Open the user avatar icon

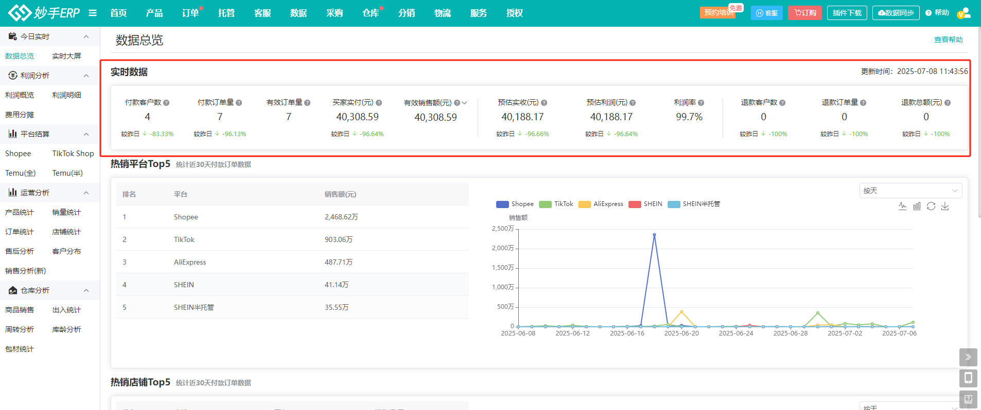point(964,13)
